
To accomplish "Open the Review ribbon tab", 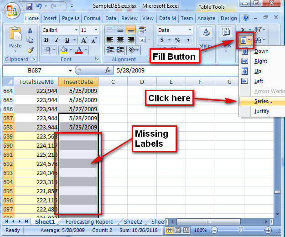I will click(130, 18).
